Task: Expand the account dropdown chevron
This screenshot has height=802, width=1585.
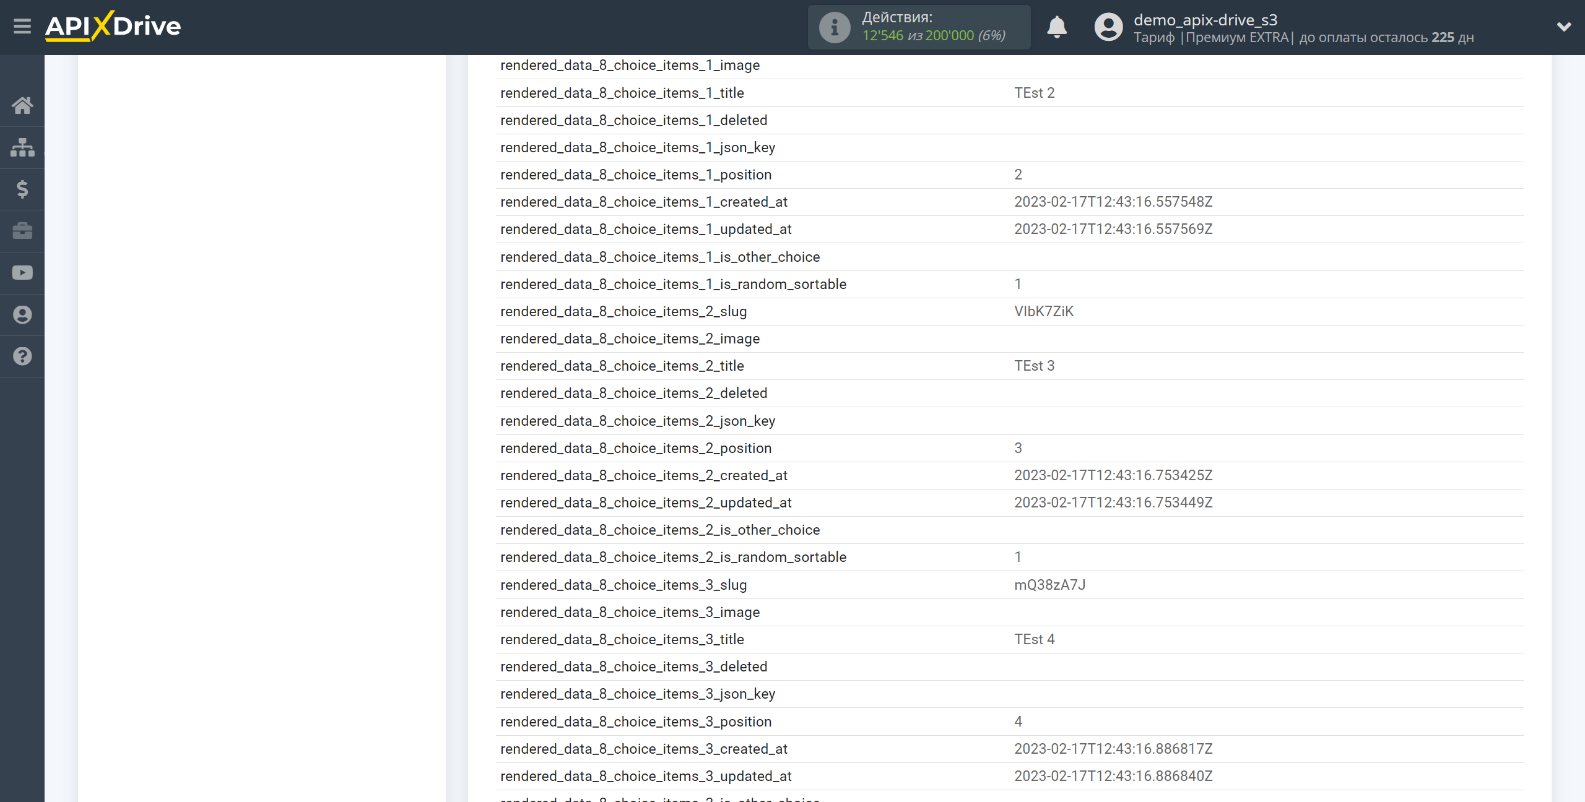Action: (x=1564, y=27)
